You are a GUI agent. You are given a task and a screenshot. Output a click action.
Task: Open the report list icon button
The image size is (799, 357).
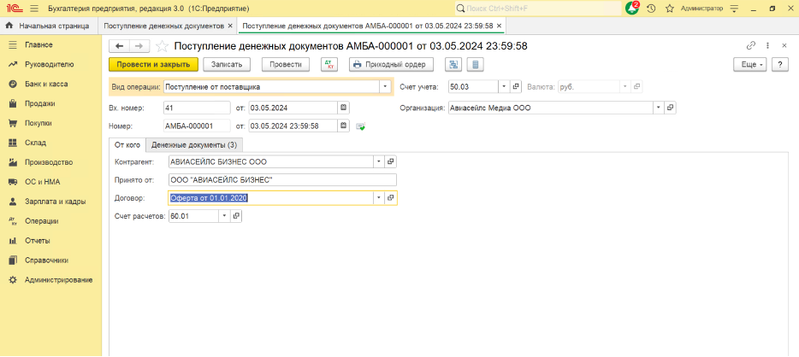coord(476,65)
